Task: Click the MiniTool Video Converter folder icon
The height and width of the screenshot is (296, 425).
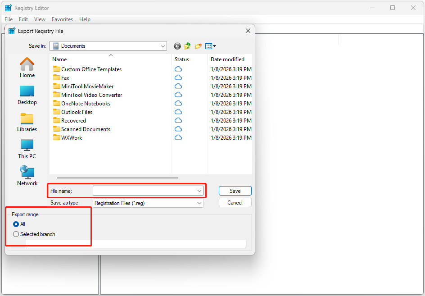Action: tap(57, 95)
